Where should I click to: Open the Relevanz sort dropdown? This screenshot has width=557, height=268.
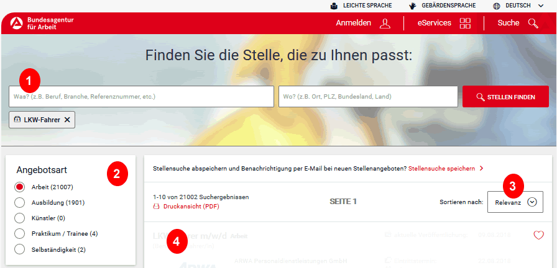515,202
